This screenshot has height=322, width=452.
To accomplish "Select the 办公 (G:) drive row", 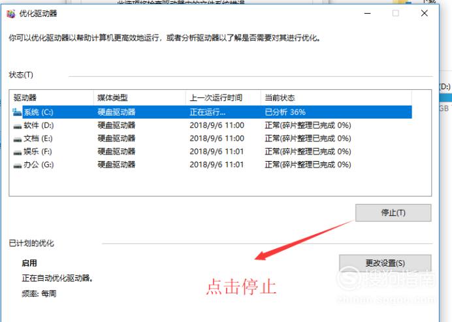I will click(x=212, y=165).
